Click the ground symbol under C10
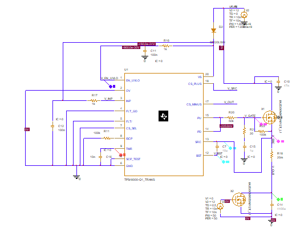This screenshot has height=228, width=296. [278, 88]
